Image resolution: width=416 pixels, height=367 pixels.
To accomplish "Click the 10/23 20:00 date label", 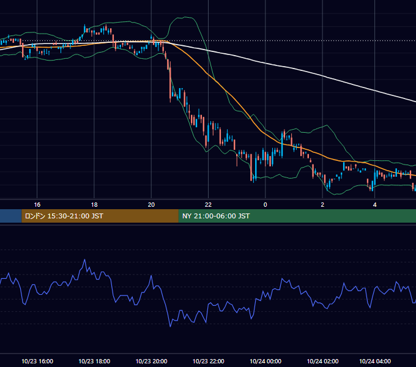I will pyautogui.click(x=151, y=361).
